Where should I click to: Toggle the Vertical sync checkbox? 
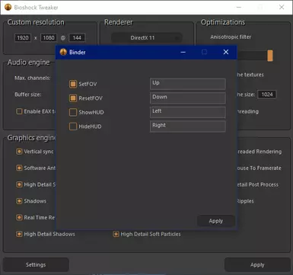click(19, 152)
